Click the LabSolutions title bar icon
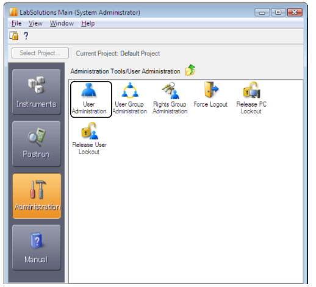Image resolution: width=316 pixels, height=287 pixels. pyautogui.click(x=13, y=12)
